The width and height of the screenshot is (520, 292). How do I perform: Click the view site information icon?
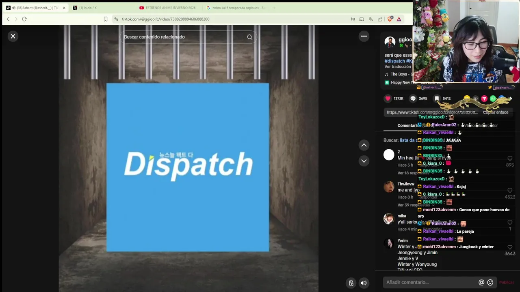coord(116,19)
